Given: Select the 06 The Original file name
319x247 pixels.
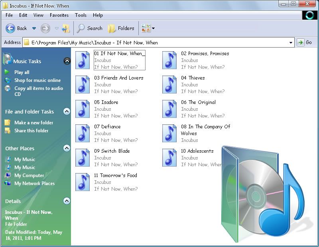Looking at the screenshot, I should point(198,102).
